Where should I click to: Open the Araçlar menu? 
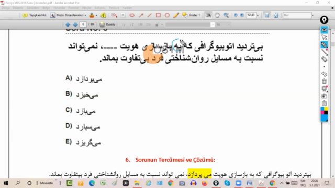(87, 8)
